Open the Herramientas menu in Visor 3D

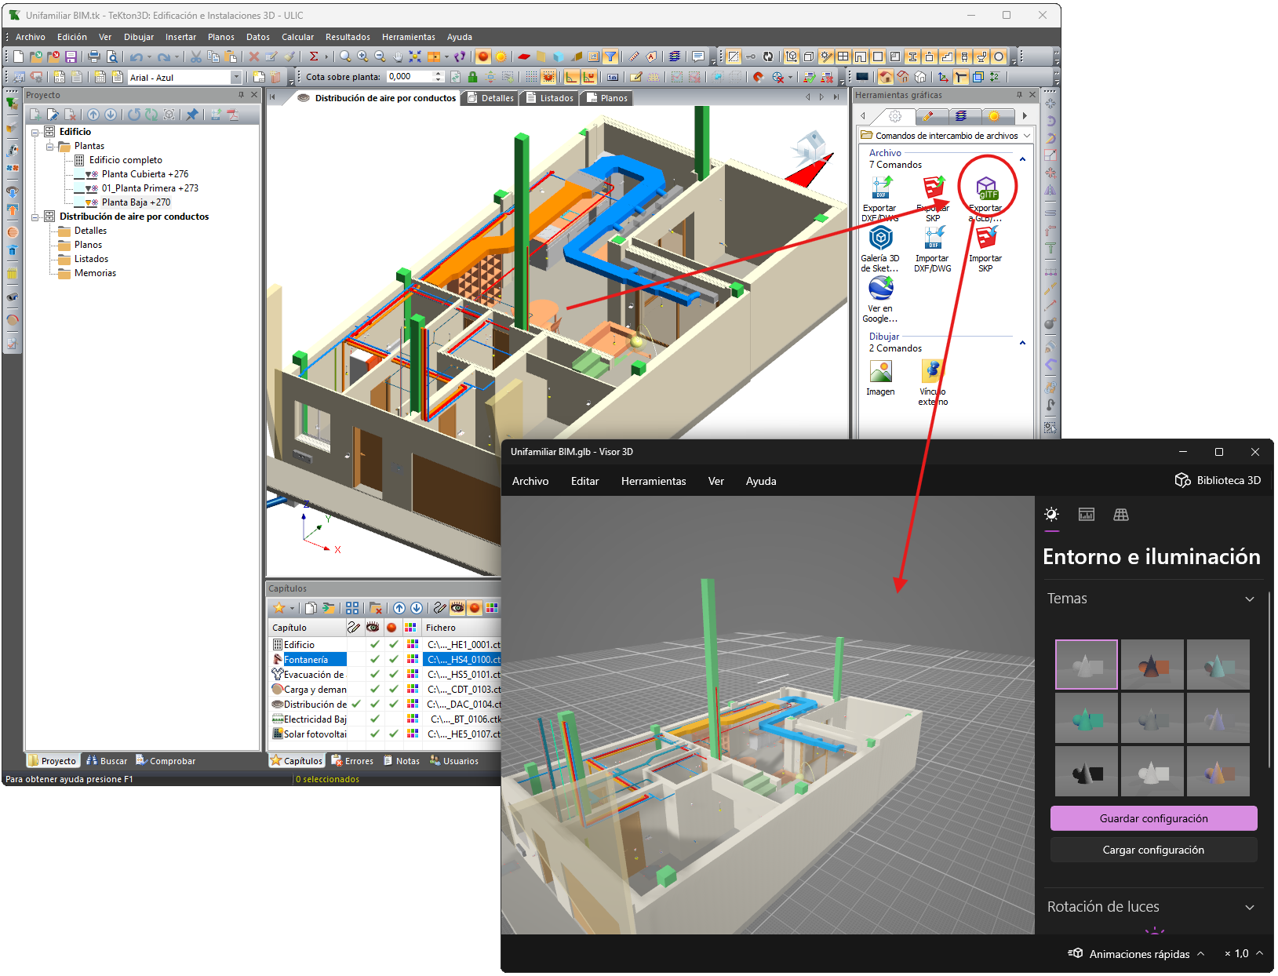[x=653, y=481]
